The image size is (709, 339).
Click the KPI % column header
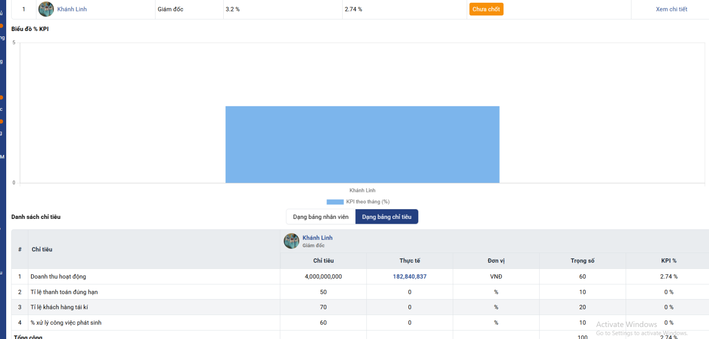point(668,261)
